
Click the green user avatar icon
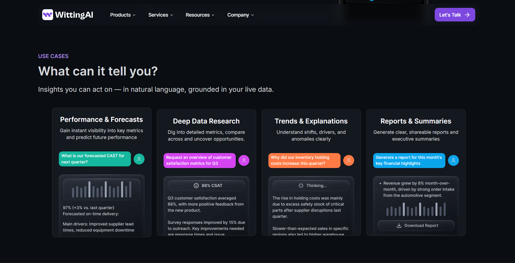(139, 159)
